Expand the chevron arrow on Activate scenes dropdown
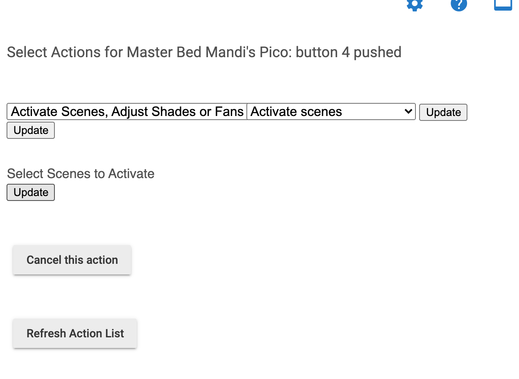The image size is (519, 379). tap(408, 111)
